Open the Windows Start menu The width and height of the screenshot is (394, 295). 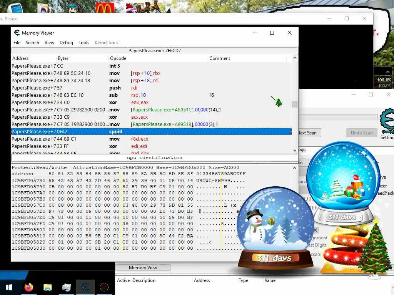[x=9, y=287]
